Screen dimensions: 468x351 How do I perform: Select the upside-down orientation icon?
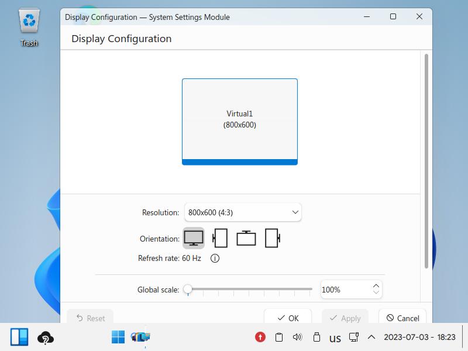246,238
